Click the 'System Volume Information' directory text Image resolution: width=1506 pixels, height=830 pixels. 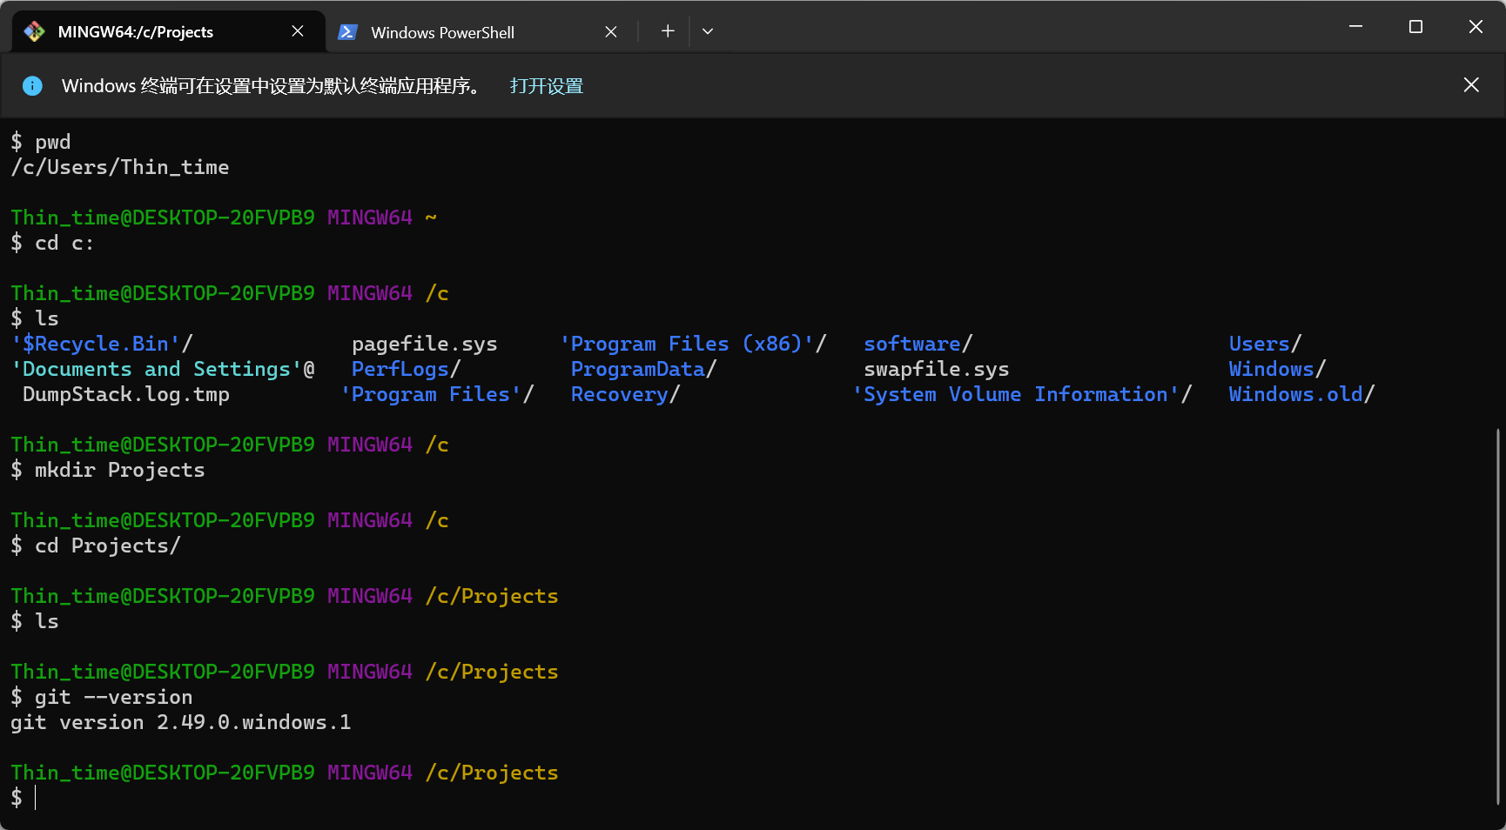click(1021, 395)
